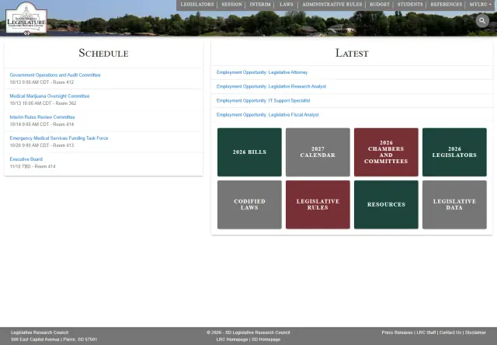Open 2026 Chambers and Committees tile
The image size is (497, 345).
386,152
